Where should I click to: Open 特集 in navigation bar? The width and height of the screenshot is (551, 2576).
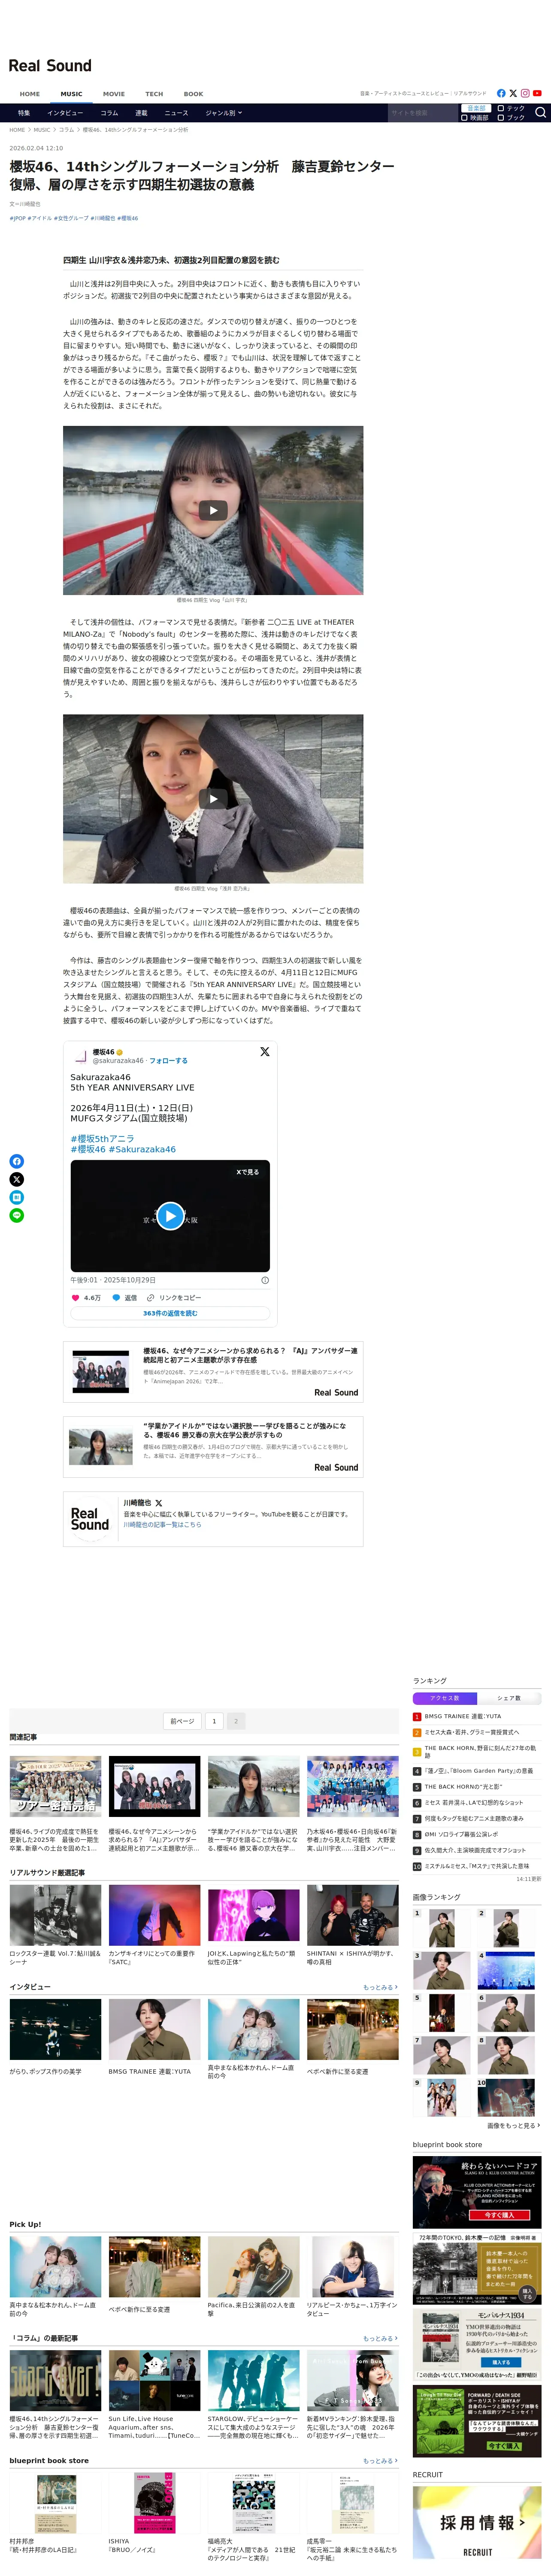pos(24,113)
